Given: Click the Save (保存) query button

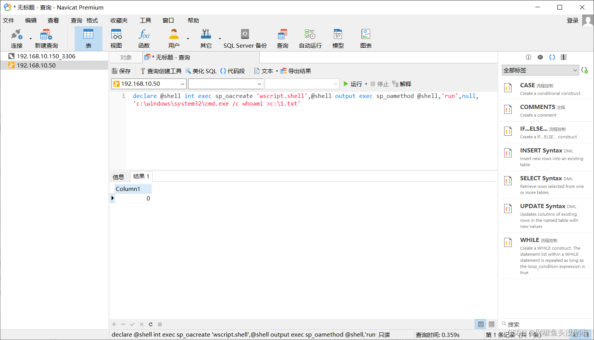Looking at the screenshot, I should [x=121, y=71].
